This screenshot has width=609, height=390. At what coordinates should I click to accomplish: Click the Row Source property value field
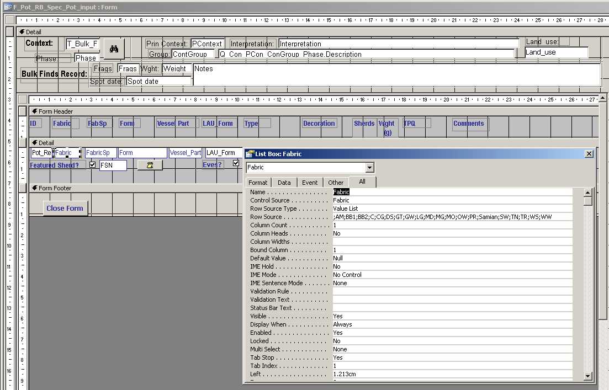(453, 217)
